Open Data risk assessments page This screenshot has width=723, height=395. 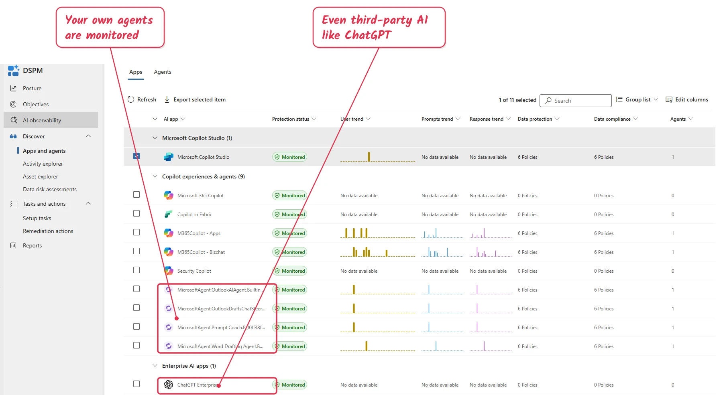pyautogui.click(x=50, y=189)
